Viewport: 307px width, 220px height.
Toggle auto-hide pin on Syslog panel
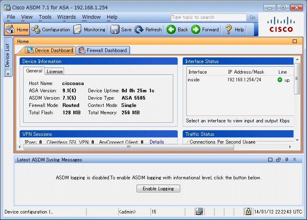287,159
